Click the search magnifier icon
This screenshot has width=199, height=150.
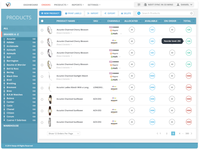(139, 13)
